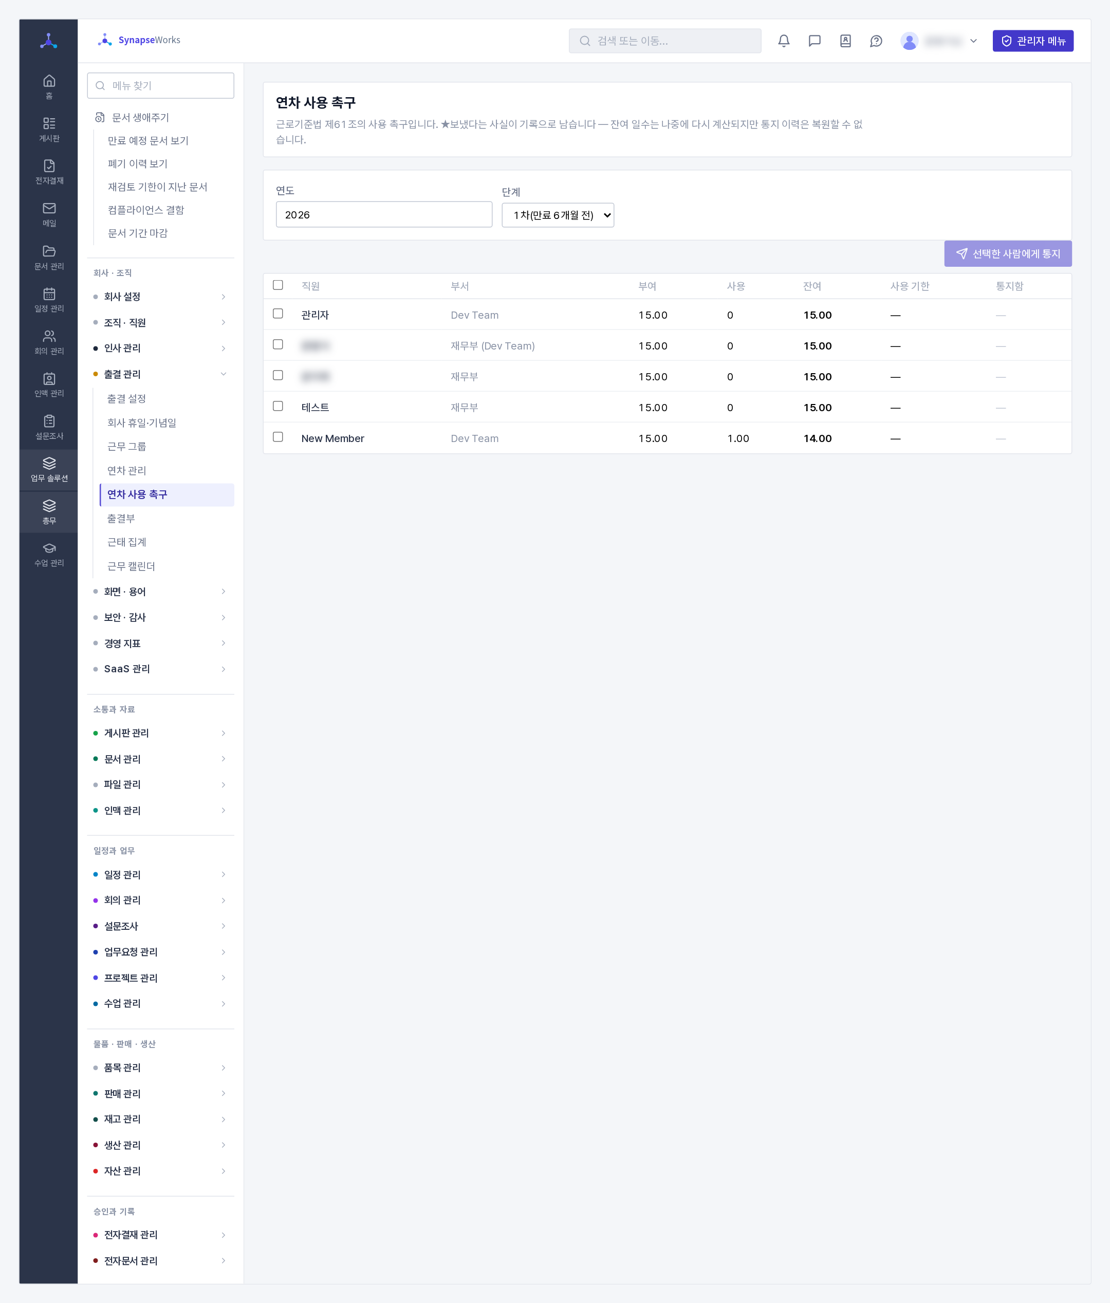Screen dimensions: 1110x1303
Task: Open the address book icon in header
Action: pos(845,41)
